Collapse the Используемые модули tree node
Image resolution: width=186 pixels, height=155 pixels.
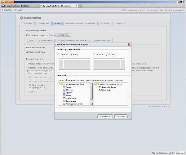click(x=59, y=84)
